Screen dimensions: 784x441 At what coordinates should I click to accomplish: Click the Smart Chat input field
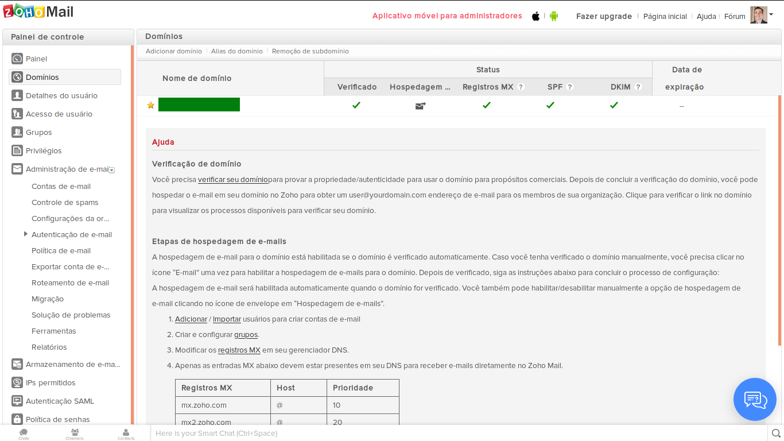459,433
